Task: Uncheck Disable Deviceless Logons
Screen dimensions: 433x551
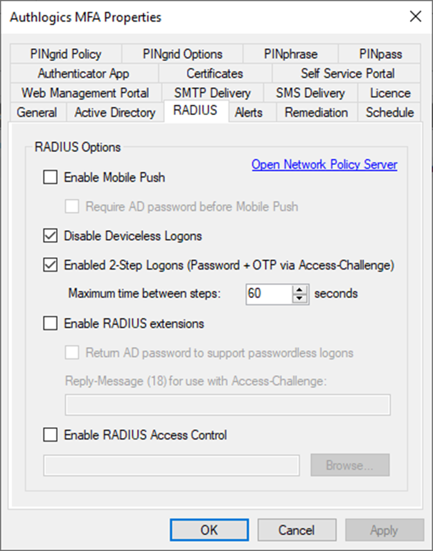Action: 50,236
